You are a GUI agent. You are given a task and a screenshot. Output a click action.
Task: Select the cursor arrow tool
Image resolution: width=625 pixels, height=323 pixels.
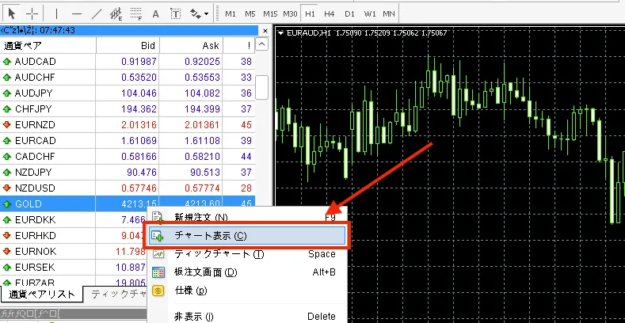[11, 13]
